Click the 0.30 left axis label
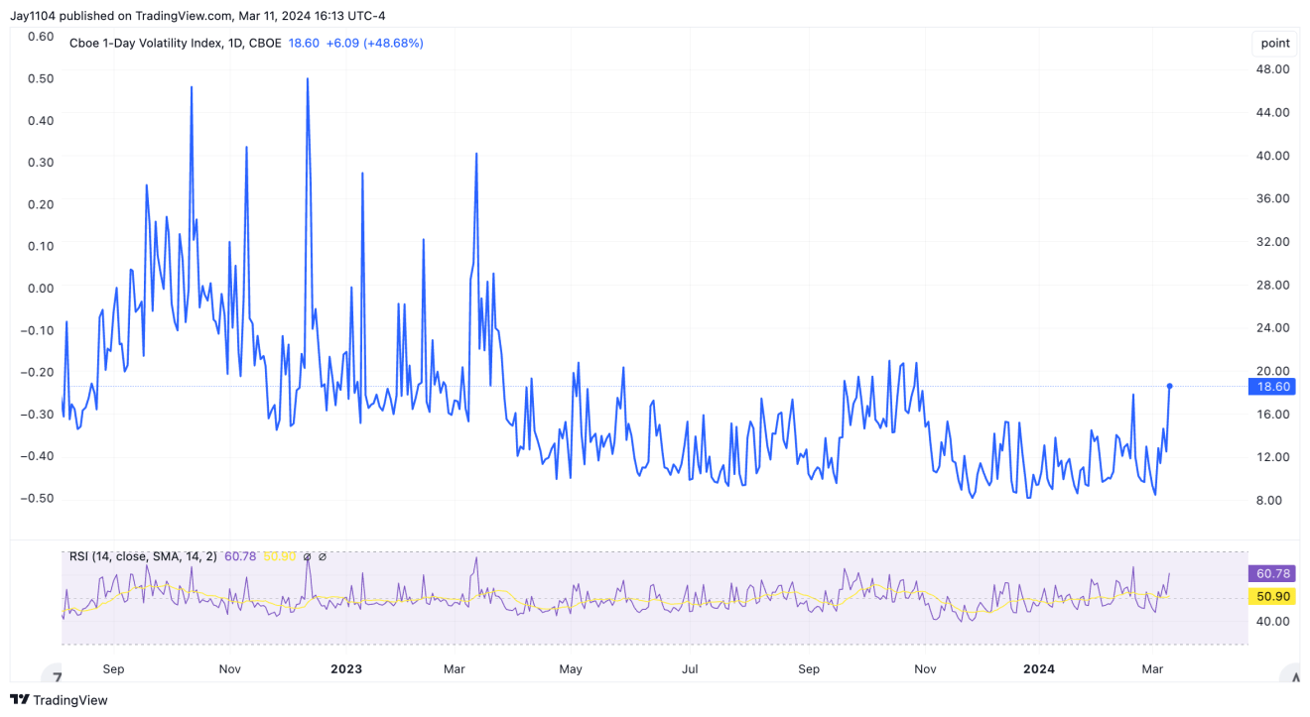 (41, 162)
